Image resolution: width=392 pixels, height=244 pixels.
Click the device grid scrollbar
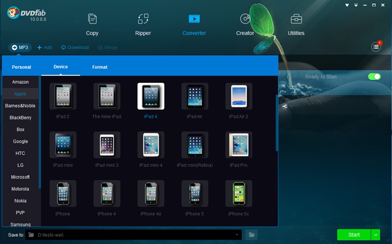tap(277, 123)
